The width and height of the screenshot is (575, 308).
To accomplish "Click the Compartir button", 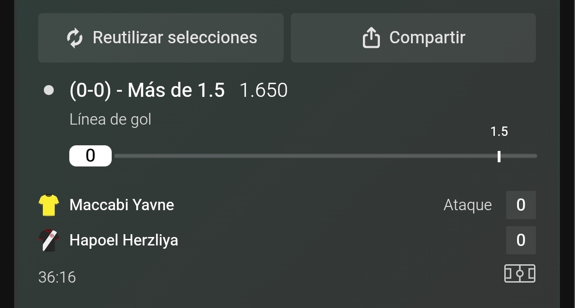I will click(413, 38).
